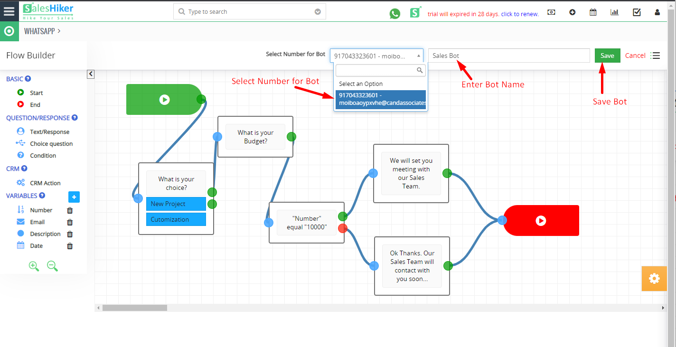Click the plus quick-add icon in header
This screenshot has width=676, height=347.
click(x=573, y=12)
